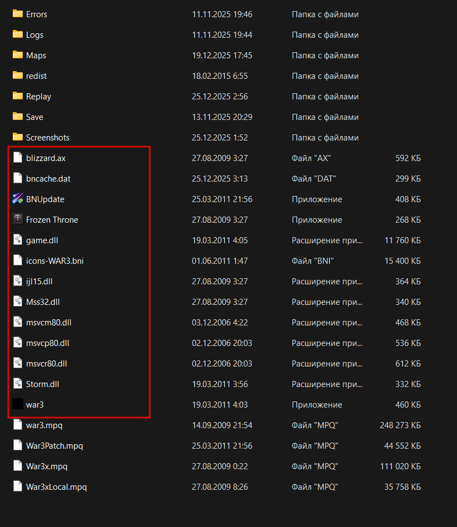Image resolution: width=457 pixels, height=527 pixels.
Task: Select the Storm.dll file name
Action: (x=43, y=384)
